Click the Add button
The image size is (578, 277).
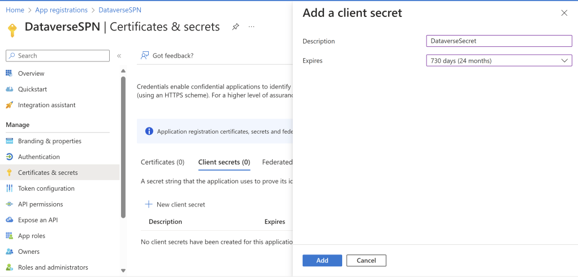tap(322, 261)
